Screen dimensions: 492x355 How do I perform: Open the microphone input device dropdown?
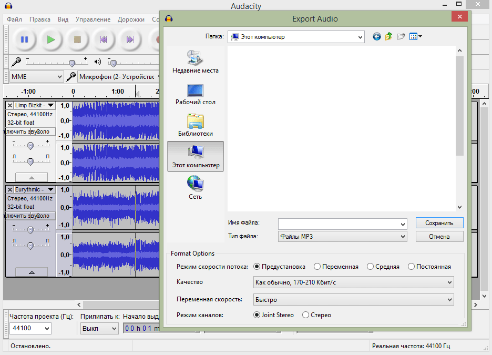click(119, 77)
